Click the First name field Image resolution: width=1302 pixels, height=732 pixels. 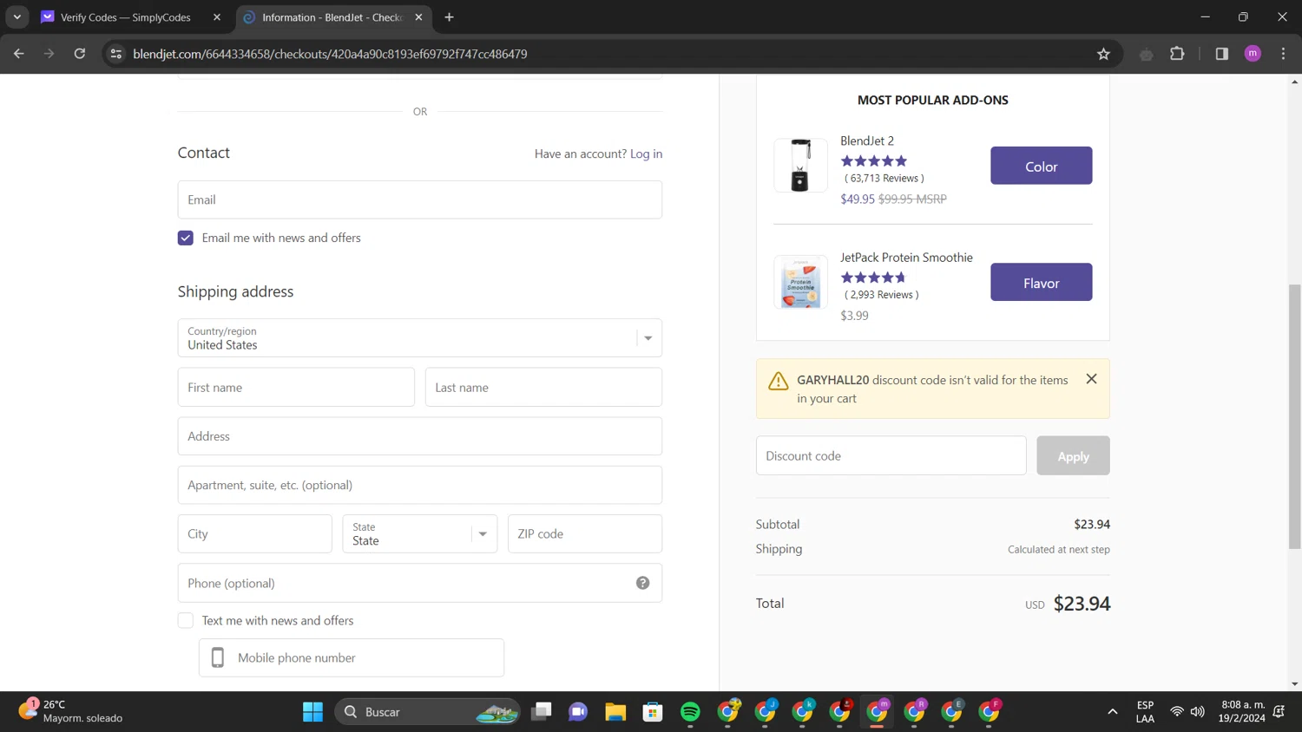coord(296,387)
